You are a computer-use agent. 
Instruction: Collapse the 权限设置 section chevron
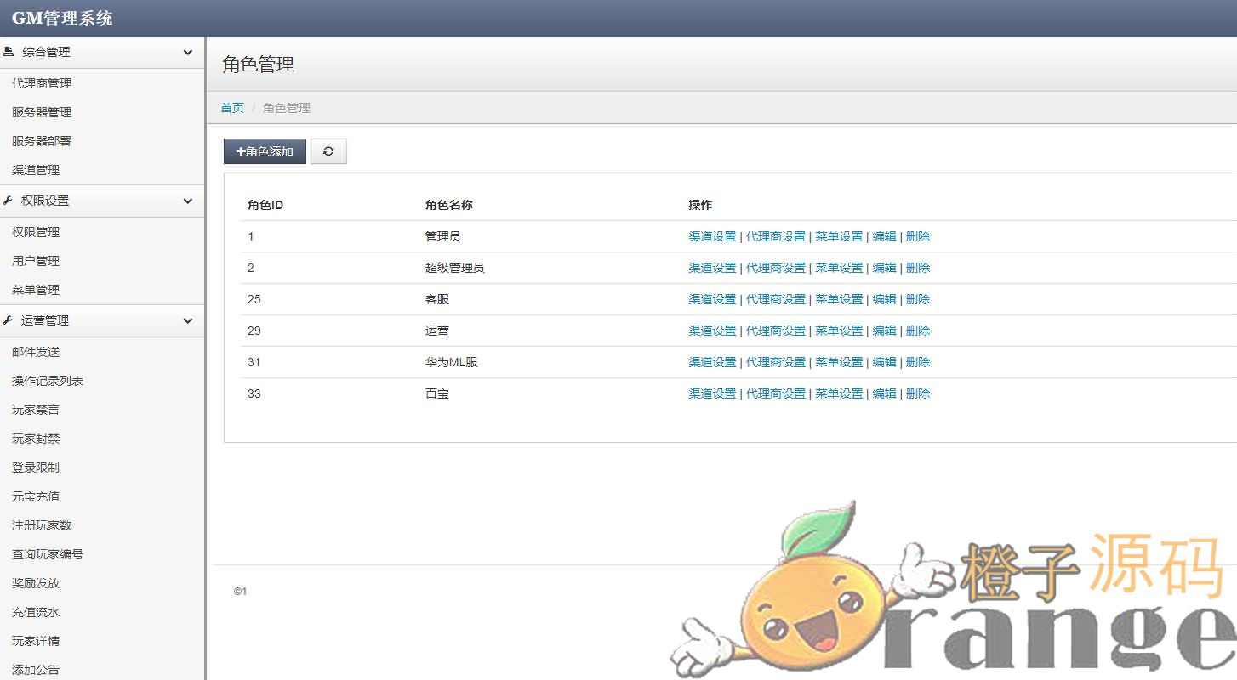pos(188,201)
